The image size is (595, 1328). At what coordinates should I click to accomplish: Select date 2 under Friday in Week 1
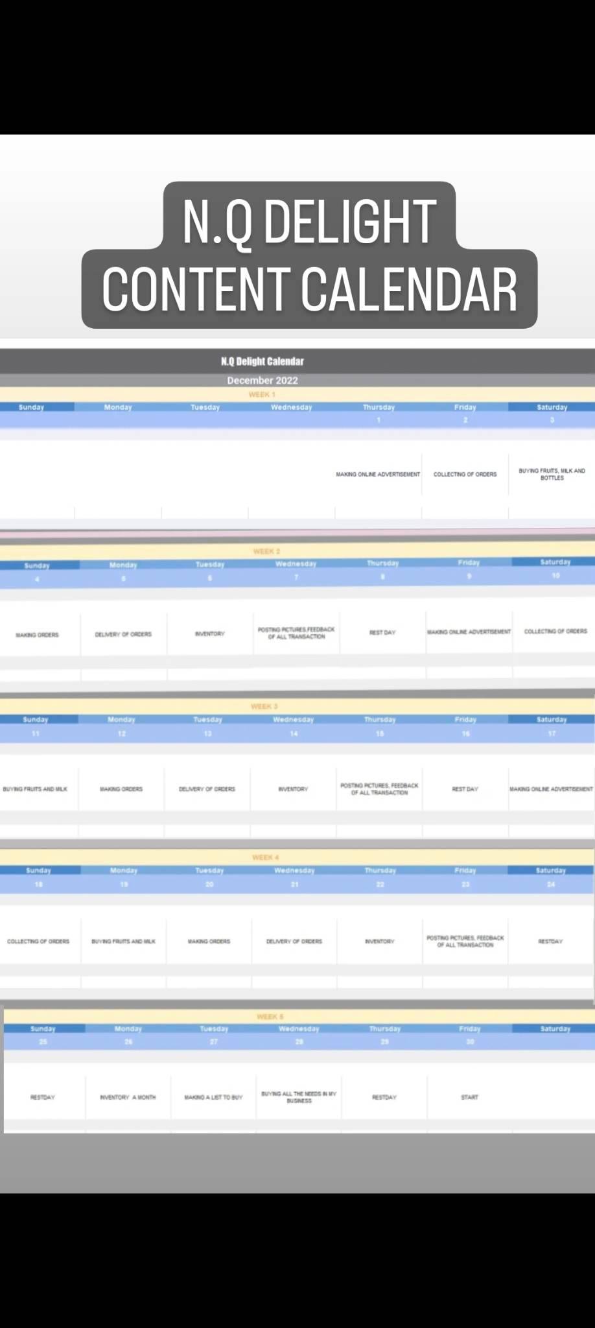[465, 420]
